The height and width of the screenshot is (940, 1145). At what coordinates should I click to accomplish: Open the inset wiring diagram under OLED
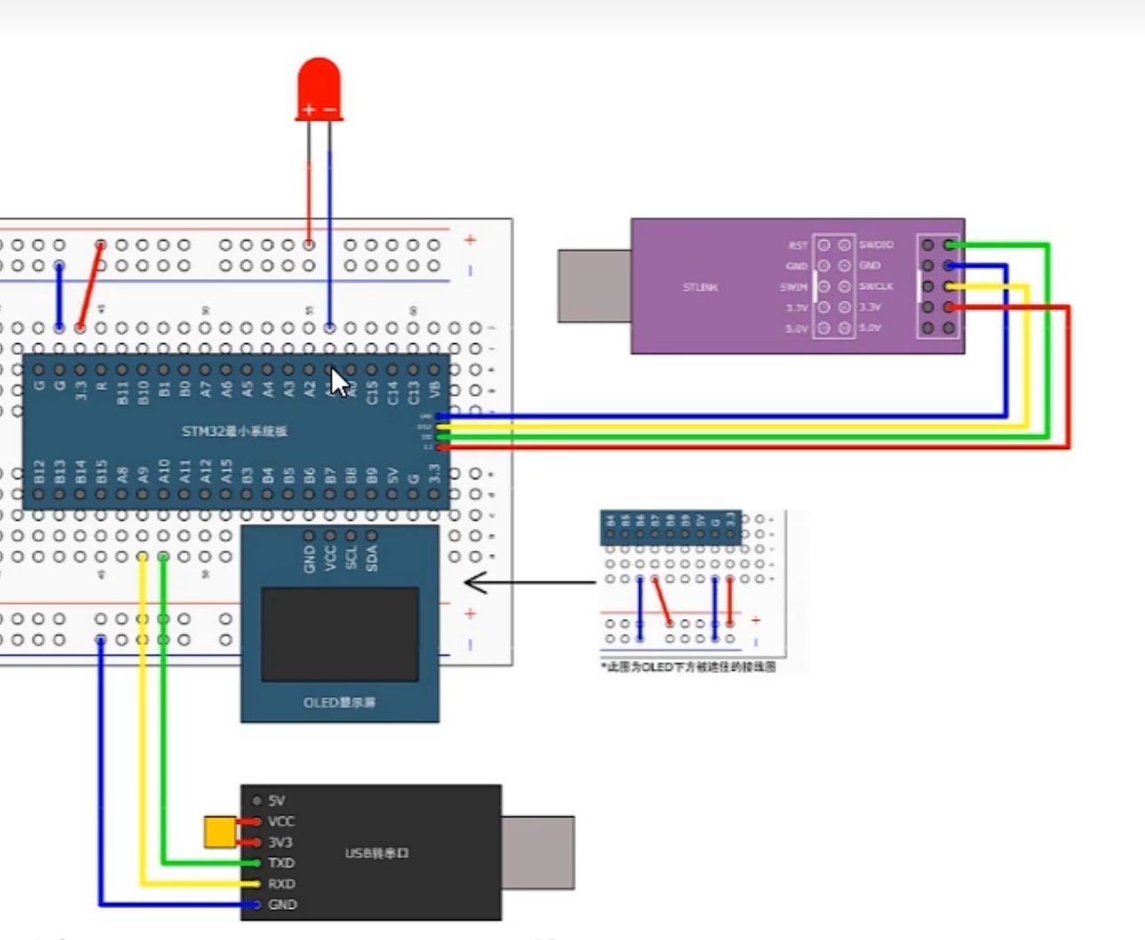[x=692, y=588]
